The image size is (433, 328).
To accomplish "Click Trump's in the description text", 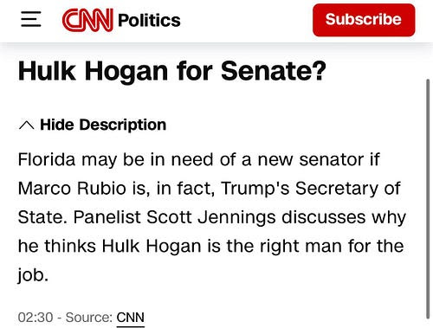I will (x=255, y=189).
